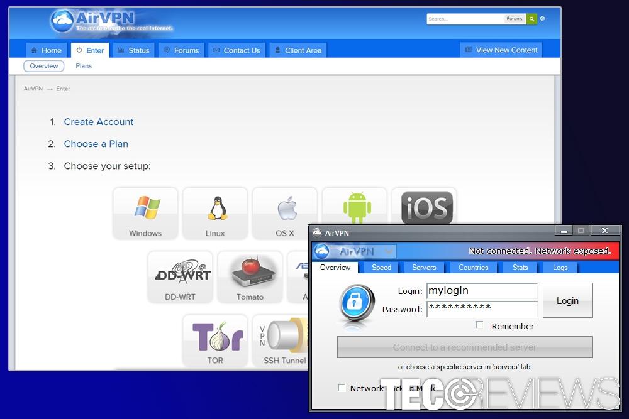Enable the Network Lock Mode checkbox
Image resolution: width=629 pixels, height=419 pixels.
tap(342, 388)
